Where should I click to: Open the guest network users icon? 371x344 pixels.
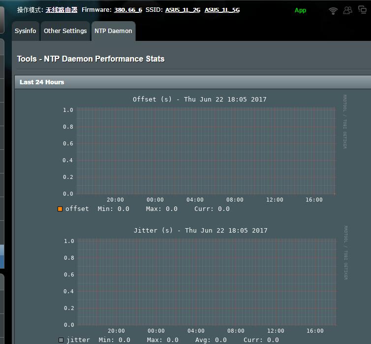(x=348, y=10)
